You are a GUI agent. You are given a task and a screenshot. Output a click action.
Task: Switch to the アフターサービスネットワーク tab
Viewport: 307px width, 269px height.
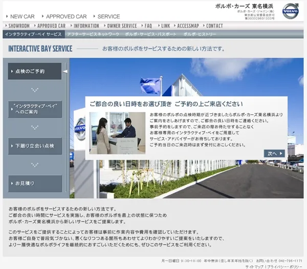[x=94, y=34]
